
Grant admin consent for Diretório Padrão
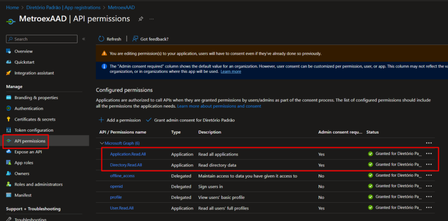[x=190, y=120]
